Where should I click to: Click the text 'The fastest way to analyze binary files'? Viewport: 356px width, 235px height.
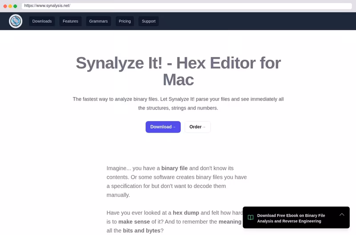coord(116,99)
